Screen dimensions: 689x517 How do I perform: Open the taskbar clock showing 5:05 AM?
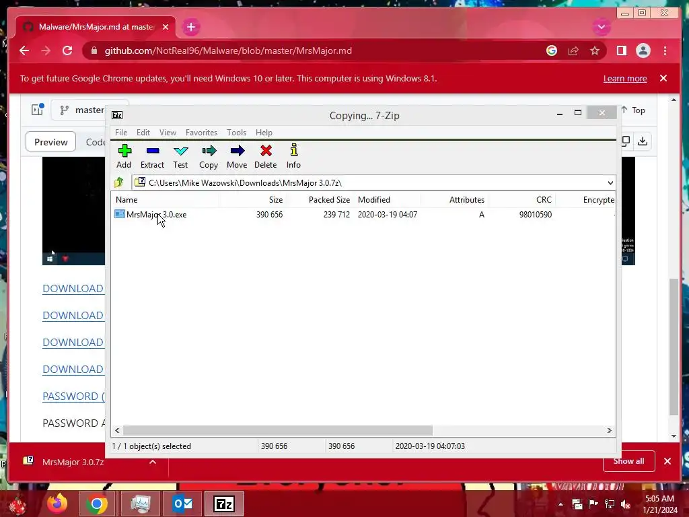tap(659, 504)
